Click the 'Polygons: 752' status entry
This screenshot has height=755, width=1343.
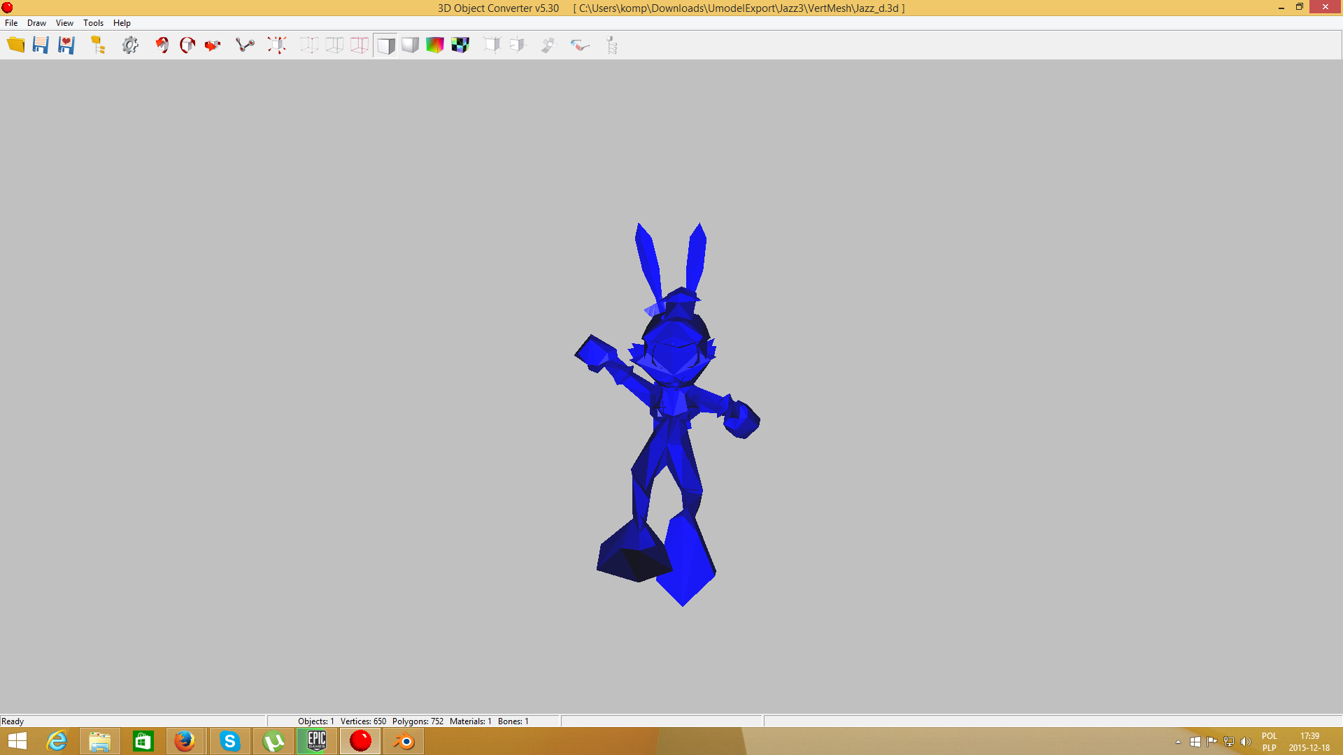[418, 721]
